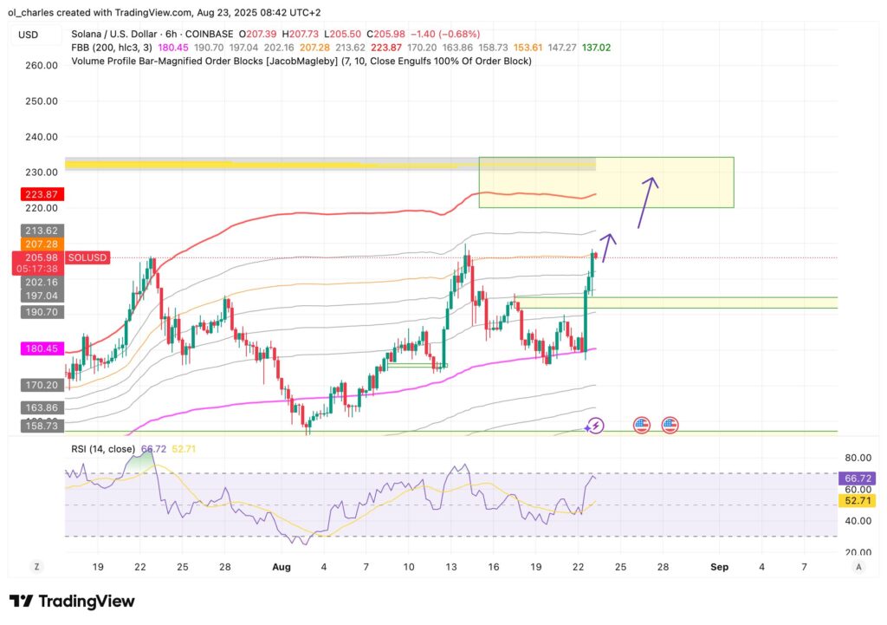Click the first US flag economic event icon

(641, 426)
